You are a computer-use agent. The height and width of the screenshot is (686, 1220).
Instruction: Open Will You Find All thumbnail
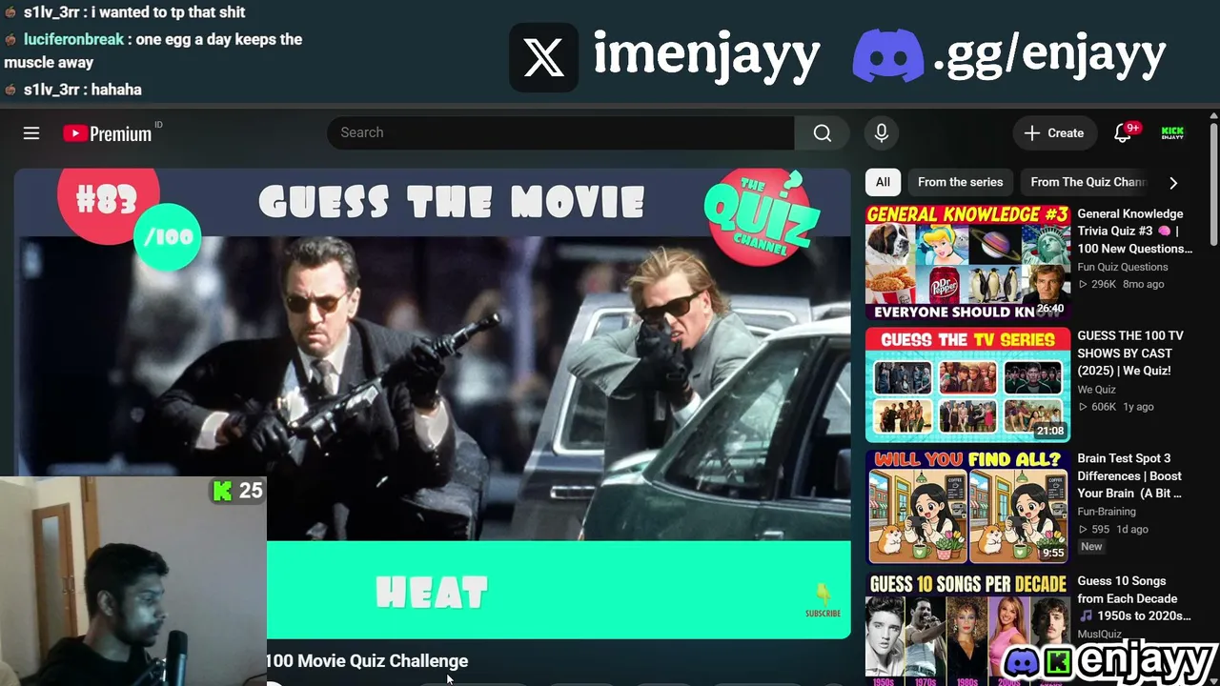point(967,507)
